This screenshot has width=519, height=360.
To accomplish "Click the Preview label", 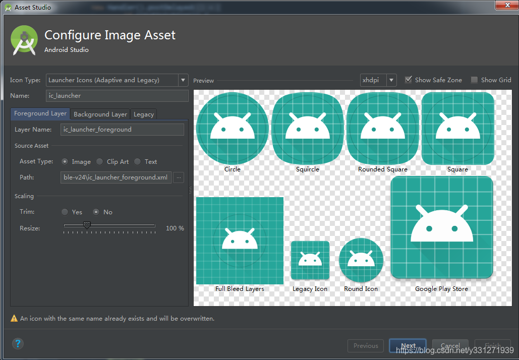I will pos(204,80).
